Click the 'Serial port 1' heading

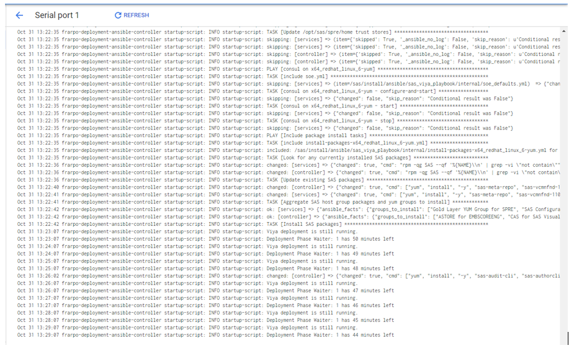pos(56,16)
